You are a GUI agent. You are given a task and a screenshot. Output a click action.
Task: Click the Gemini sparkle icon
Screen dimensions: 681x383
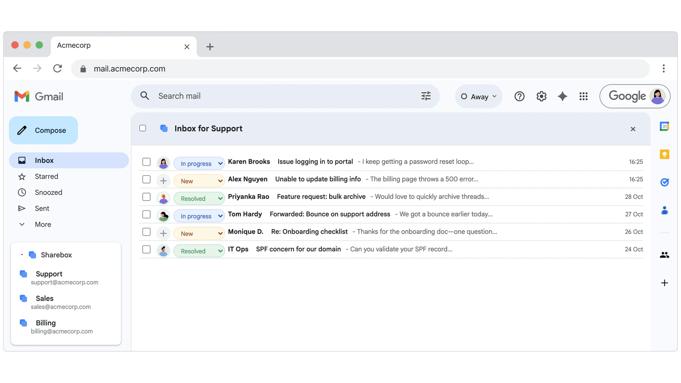coord(562,96)
